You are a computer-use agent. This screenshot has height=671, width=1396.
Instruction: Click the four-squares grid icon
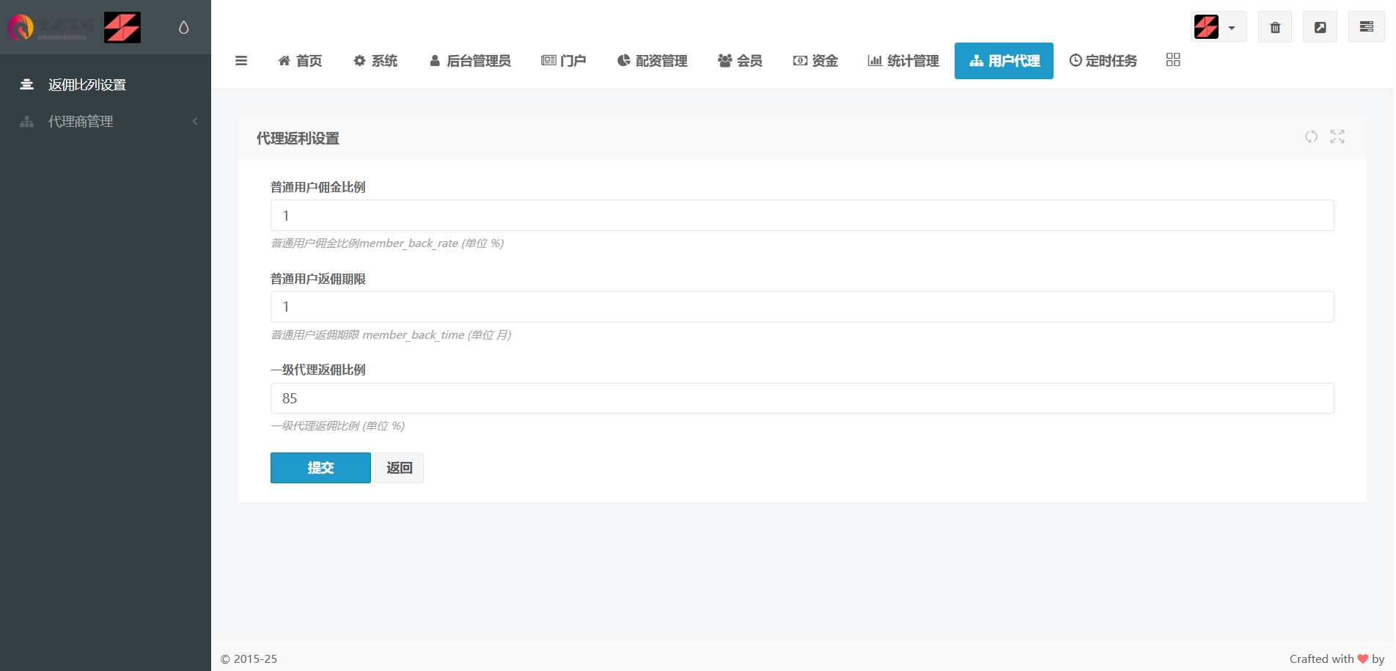pos(1173,60)
